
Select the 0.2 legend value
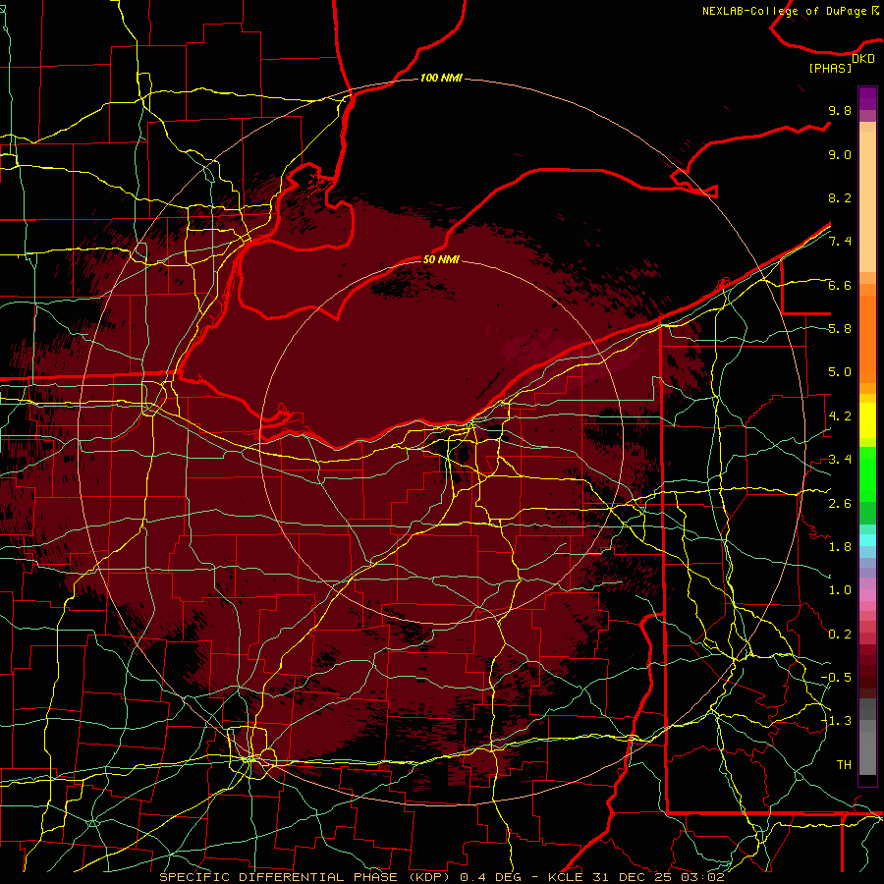[840, 635]
